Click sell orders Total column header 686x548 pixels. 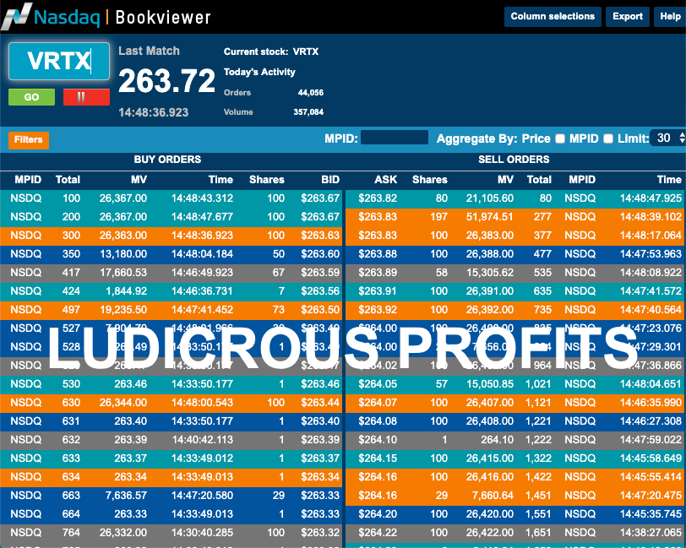click(539, 180)
